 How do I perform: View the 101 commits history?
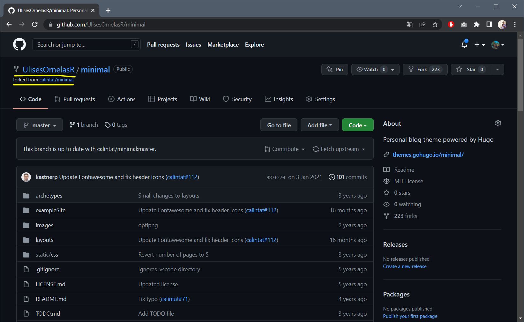point(348,177)
